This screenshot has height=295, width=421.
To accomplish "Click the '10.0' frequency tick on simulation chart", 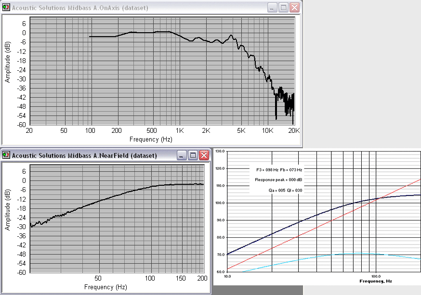I will tap(227, 276).
